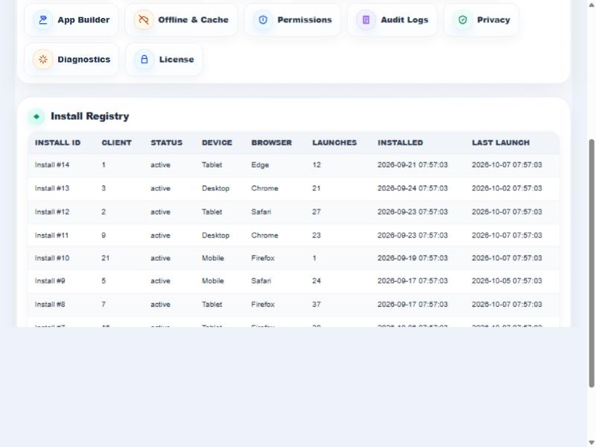Viewport: 596px width, 447px height.
Task: Click Desktop device in Install #13 row
Action: click(215, 188)
